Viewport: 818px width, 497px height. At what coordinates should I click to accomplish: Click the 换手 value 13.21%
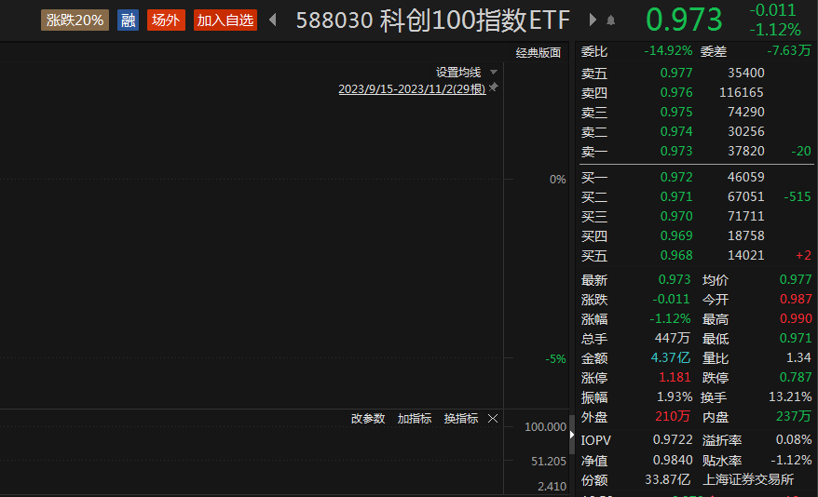coord(790,397)
